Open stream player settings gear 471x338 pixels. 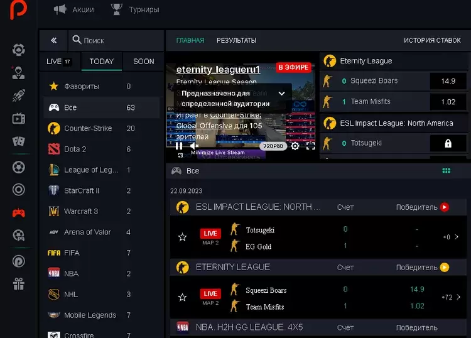tap(295, 146)
